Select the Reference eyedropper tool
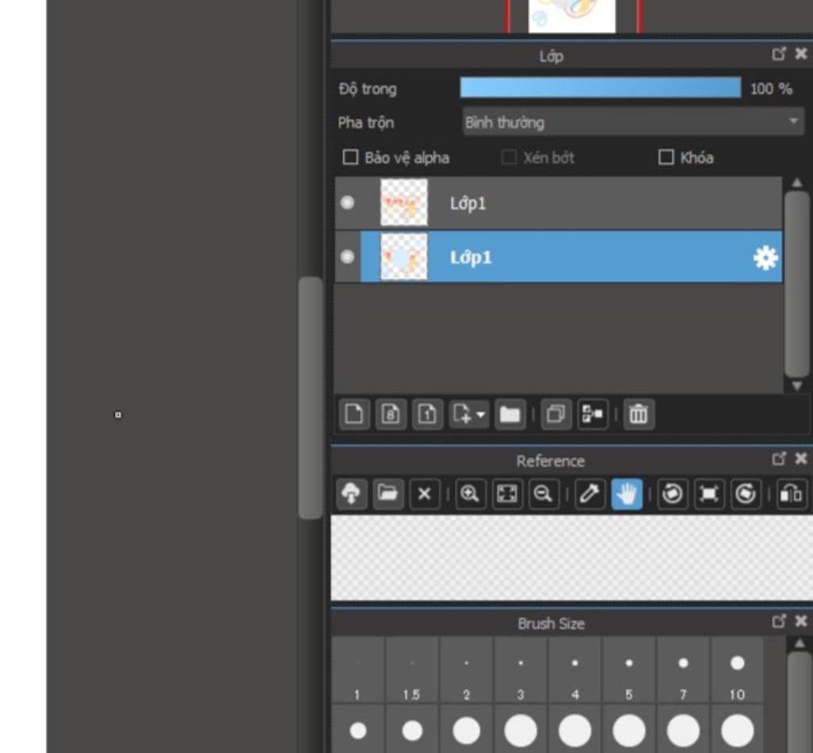The height and width of the screenshot is (753, 813). [590, 494]
